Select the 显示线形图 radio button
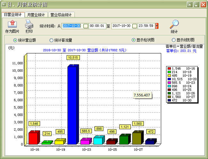 click(x=174, y=40)
